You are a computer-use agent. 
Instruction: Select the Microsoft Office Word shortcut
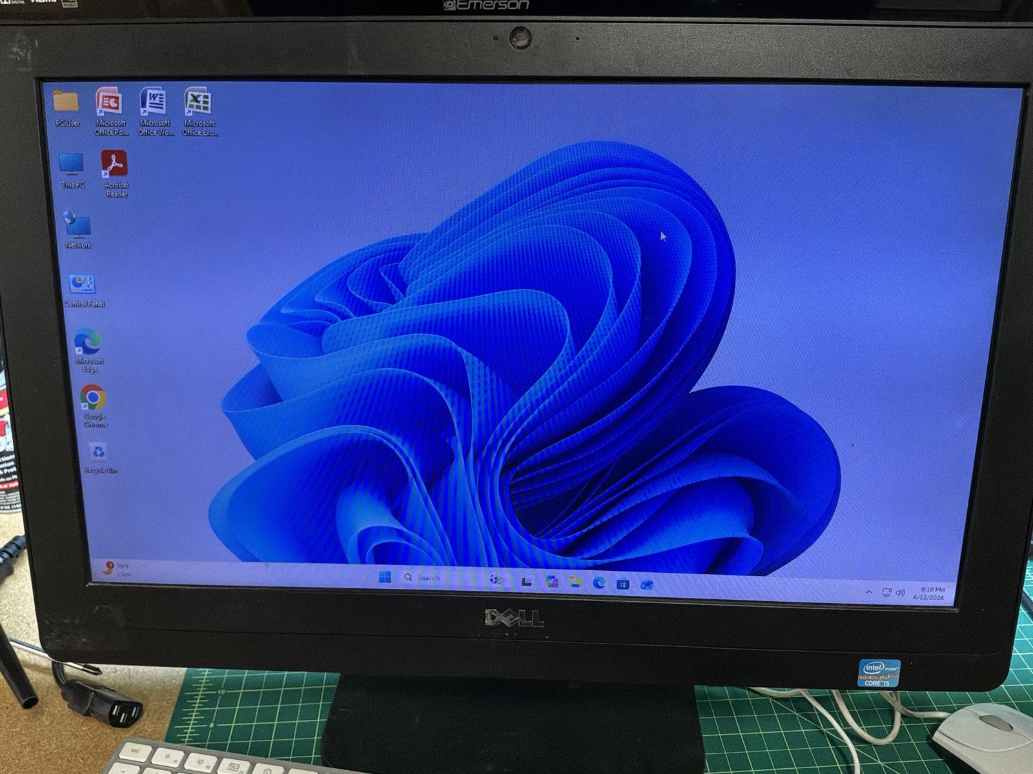(x=155, y=111)
